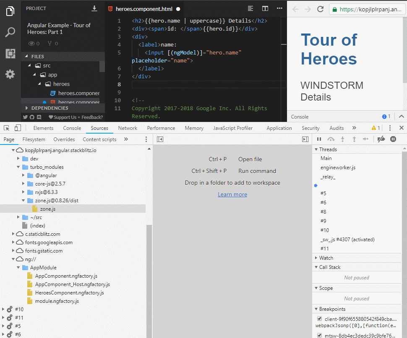Click the preview URL address bar
This screenshot has height=338, width=407.
367,9
